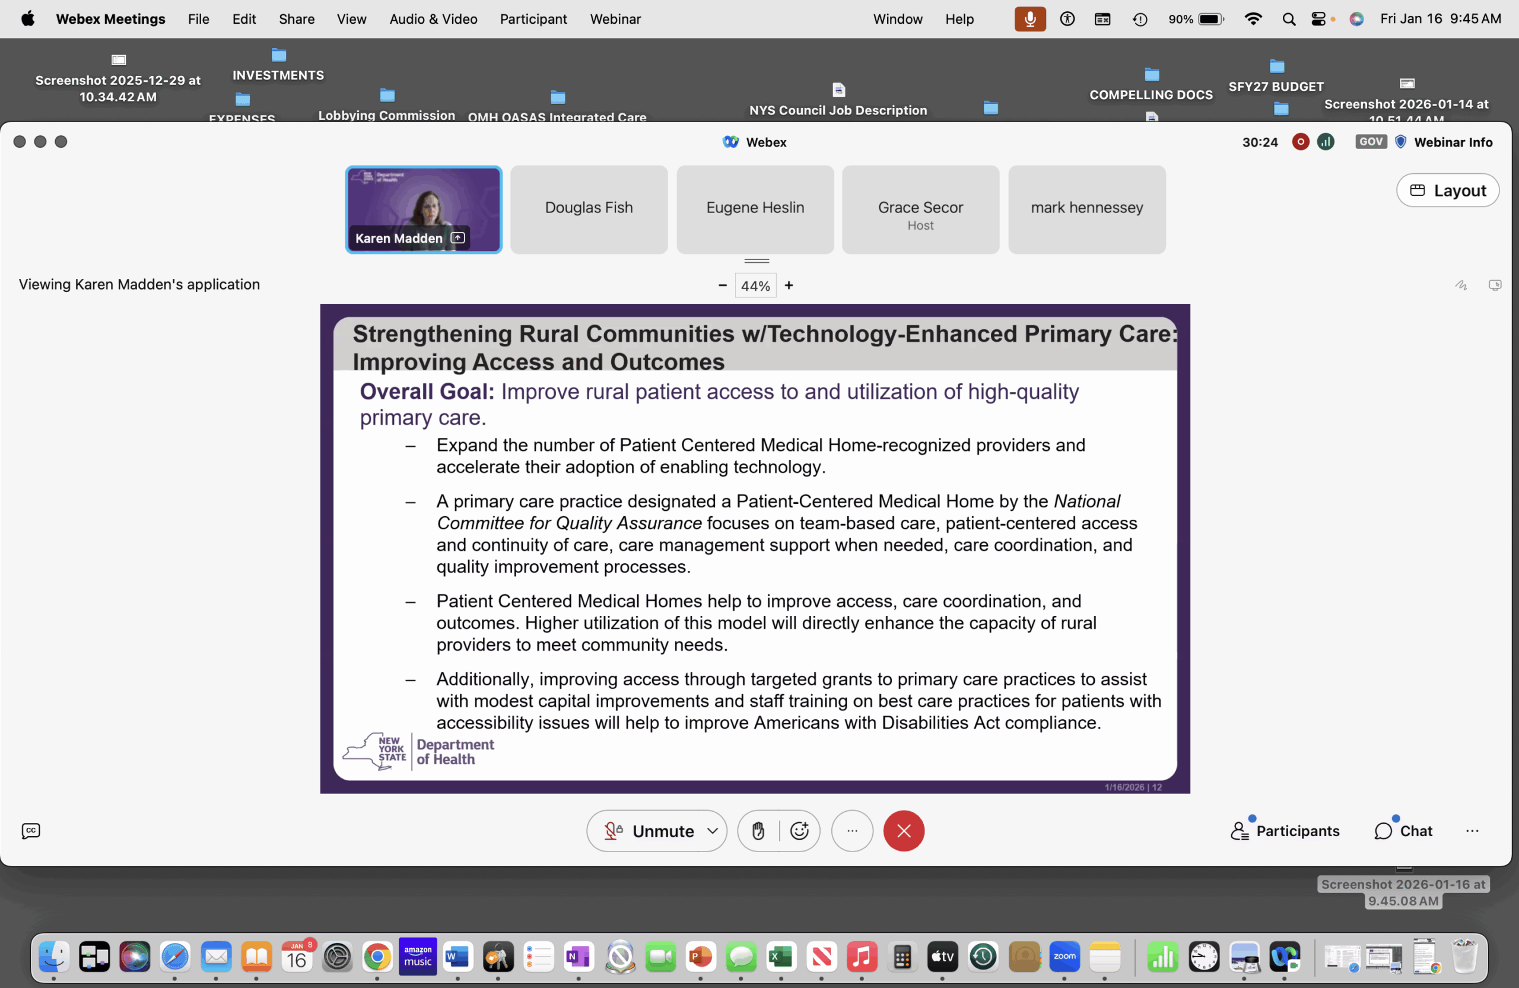The width and height of the screenshot is (1519, 988).
Task: Select Karen Madden's video thumbnail
Action: [424, 209]
